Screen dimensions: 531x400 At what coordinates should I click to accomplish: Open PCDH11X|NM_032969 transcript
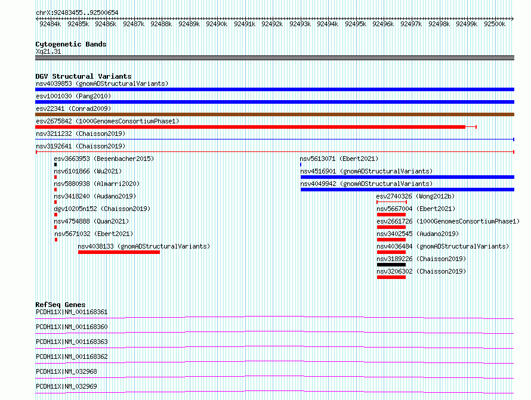66,386
